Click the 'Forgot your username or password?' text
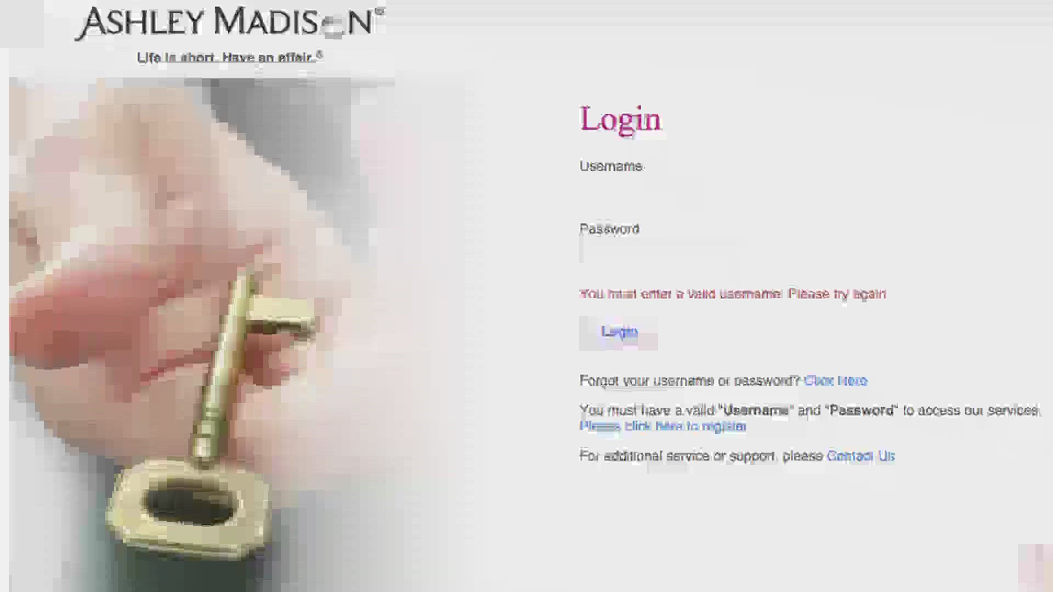 coord(690,380)
